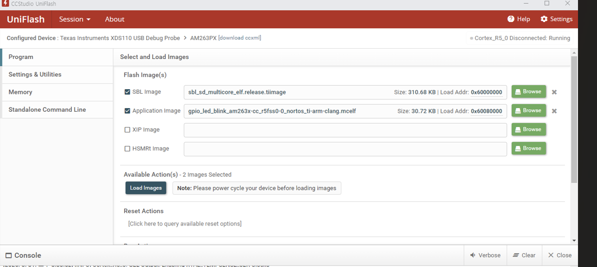Remove the Application Image file entry
597x267 pixels.
[554, 111]
